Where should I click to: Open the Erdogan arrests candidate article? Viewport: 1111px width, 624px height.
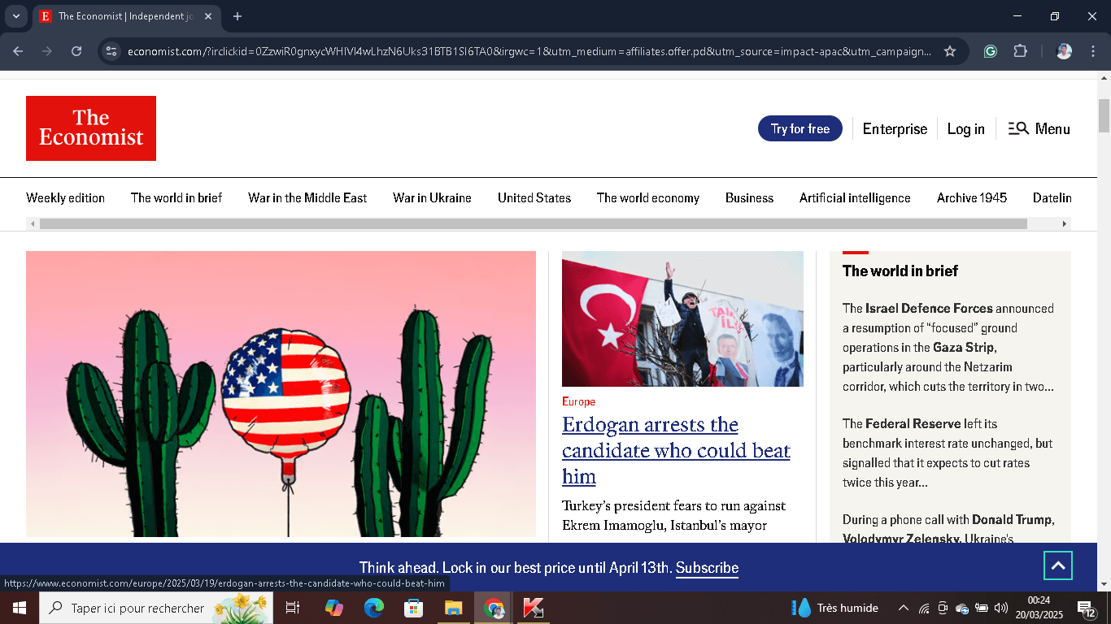675,450
